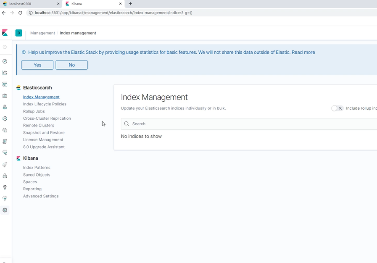Open License Management
The image size is (377, 263).
[x=43, y=139]
